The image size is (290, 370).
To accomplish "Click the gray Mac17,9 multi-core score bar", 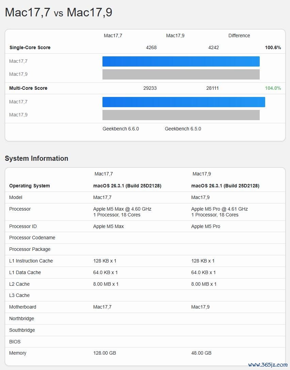I will [181, 115].
